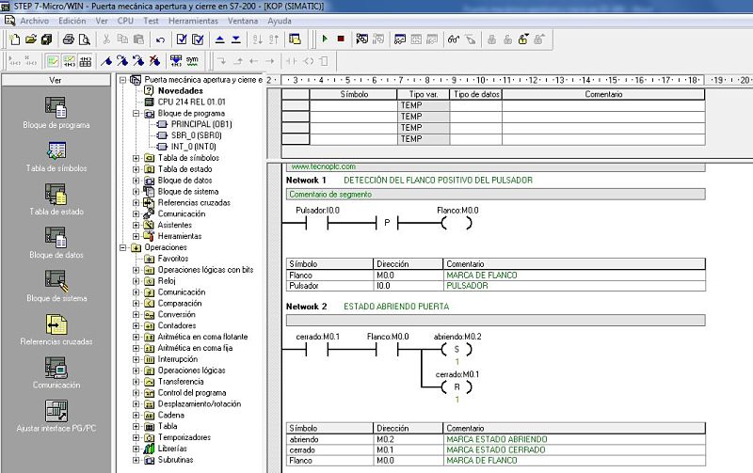Start program status monitoring icon
The height and width of the screenshot is (473, 753).
pos(362,39)
